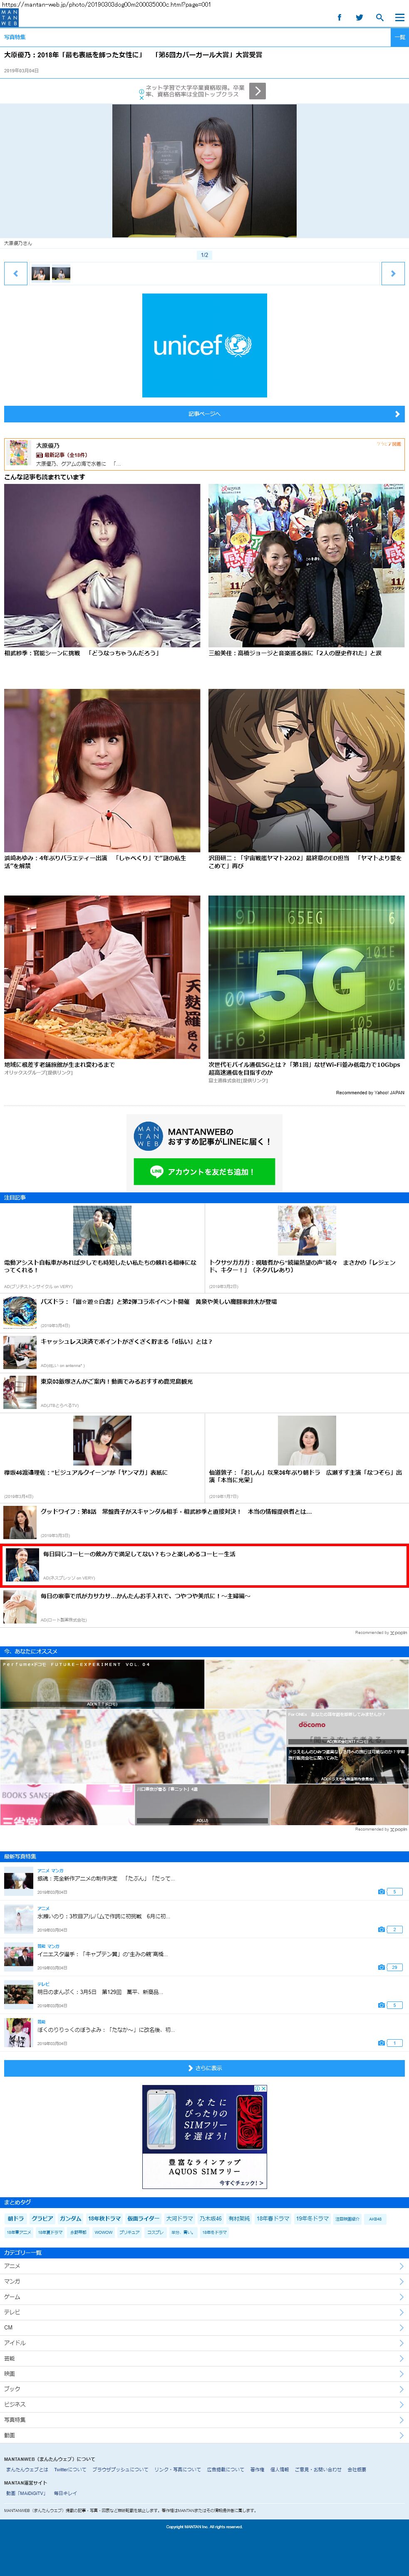Open the 宇宙戦艦ヤマト2202 article image
Image resolution: width=409 pixels, height=2576 pixels.
(306, 770)
